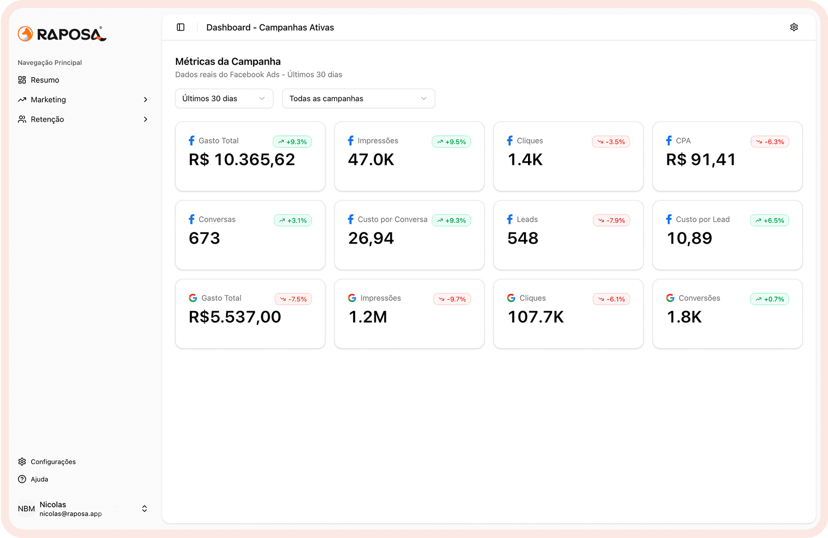Click the Ajuda question mark icon
The image size is (828, 538).
pyautogui.click(x=22, y=479)
